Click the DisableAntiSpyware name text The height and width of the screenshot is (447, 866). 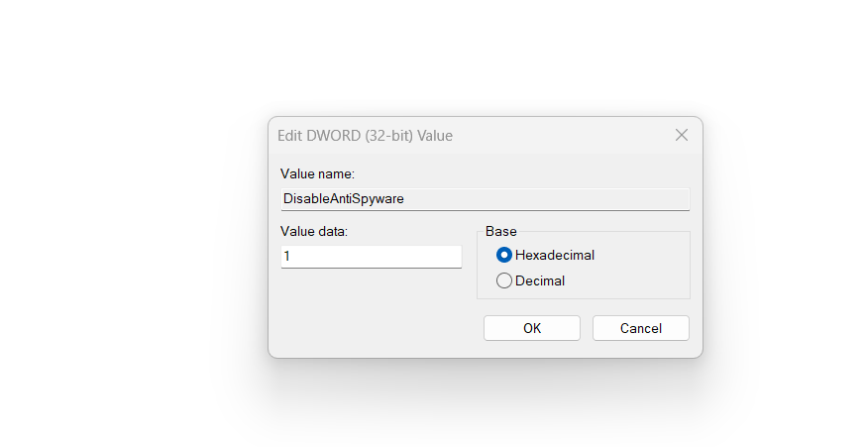[344, 198]
